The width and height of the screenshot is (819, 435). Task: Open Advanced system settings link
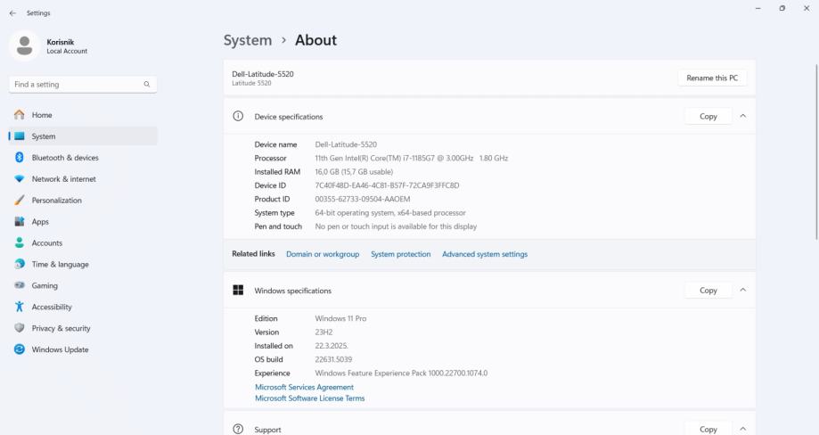point(484,254)
